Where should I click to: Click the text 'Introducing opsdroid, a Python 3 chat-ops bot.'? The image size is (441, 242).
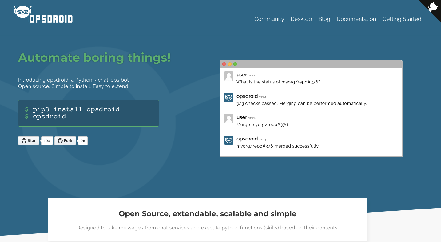pyautogui.click(x=74, y=80)
